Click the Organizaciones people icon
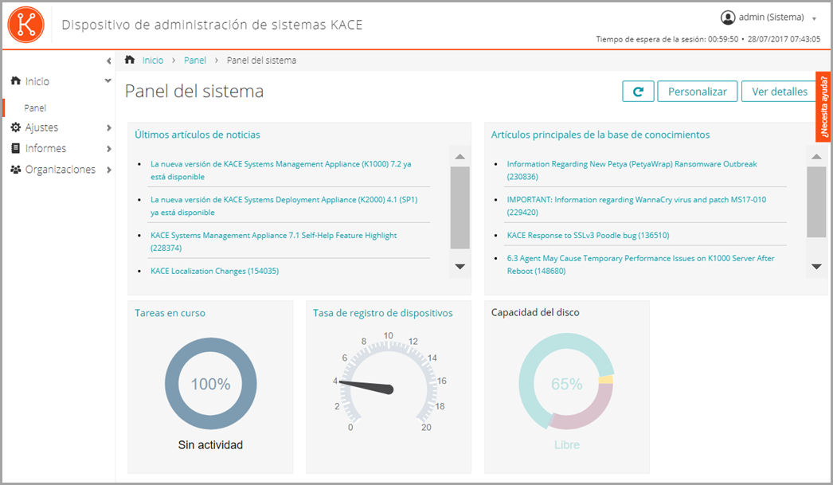The image size is (833, 485). pos(14,168)
